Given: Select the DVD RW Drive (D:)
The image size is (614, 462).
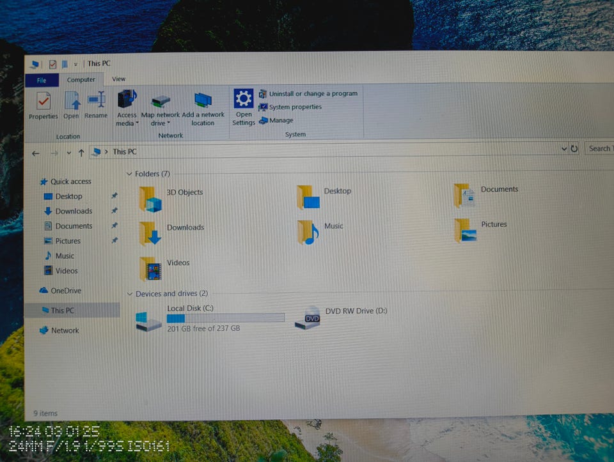Looking at the screenshot, I should [x=341, y=317].
